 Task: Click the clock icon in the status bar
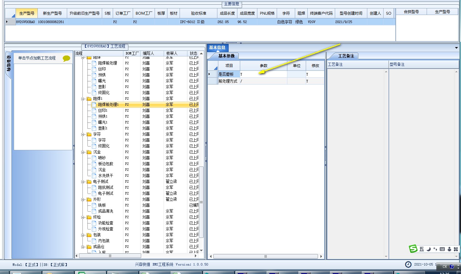click(x=408, y=264)
